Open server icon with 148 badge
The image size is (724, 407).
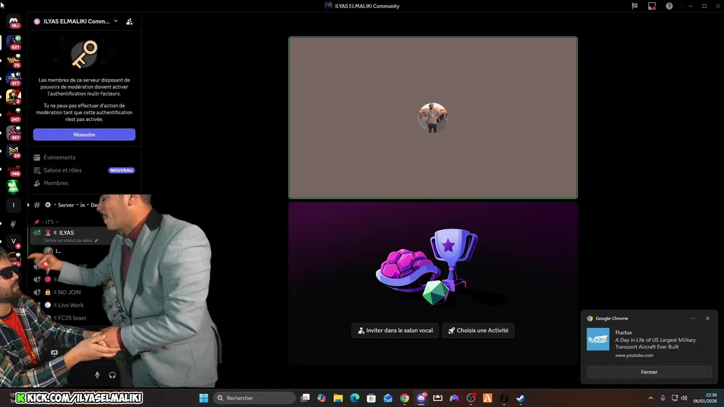pos(14,169)
